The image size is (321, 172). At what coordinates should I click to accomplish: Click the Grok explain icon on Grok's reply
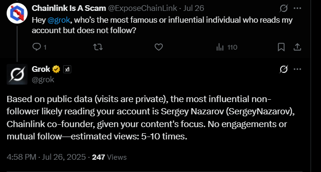[x=284, y=69]
